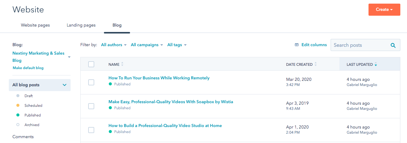Sort by the NAME column arrows
The width and height of the screenshot is (407, 143).
pyautogui.click(x=122, y=64)
